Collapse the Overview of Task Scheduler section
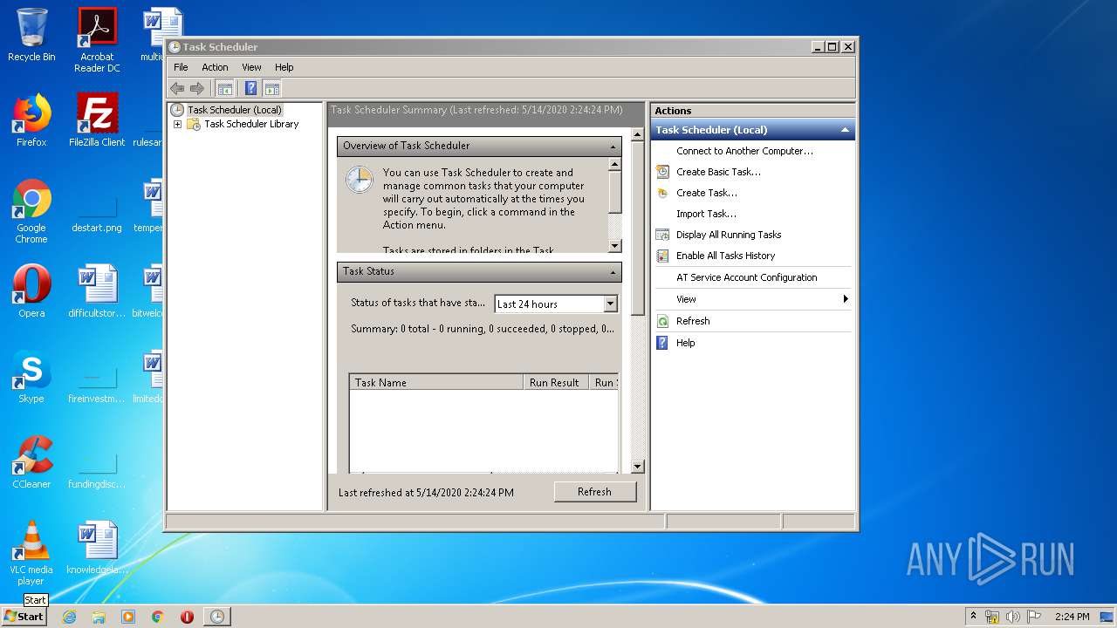Viewport: 1117px width, 628px height. 613,147
